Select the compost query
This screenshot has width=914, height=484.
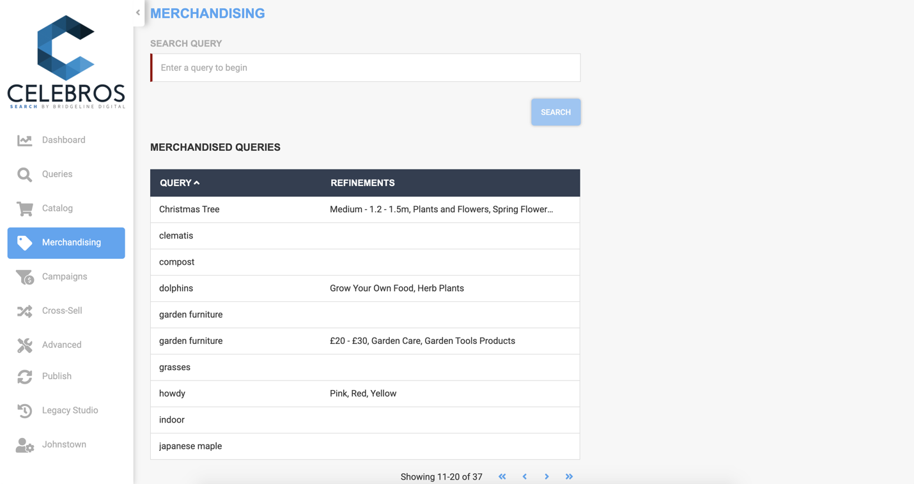[x=365, y=262]
